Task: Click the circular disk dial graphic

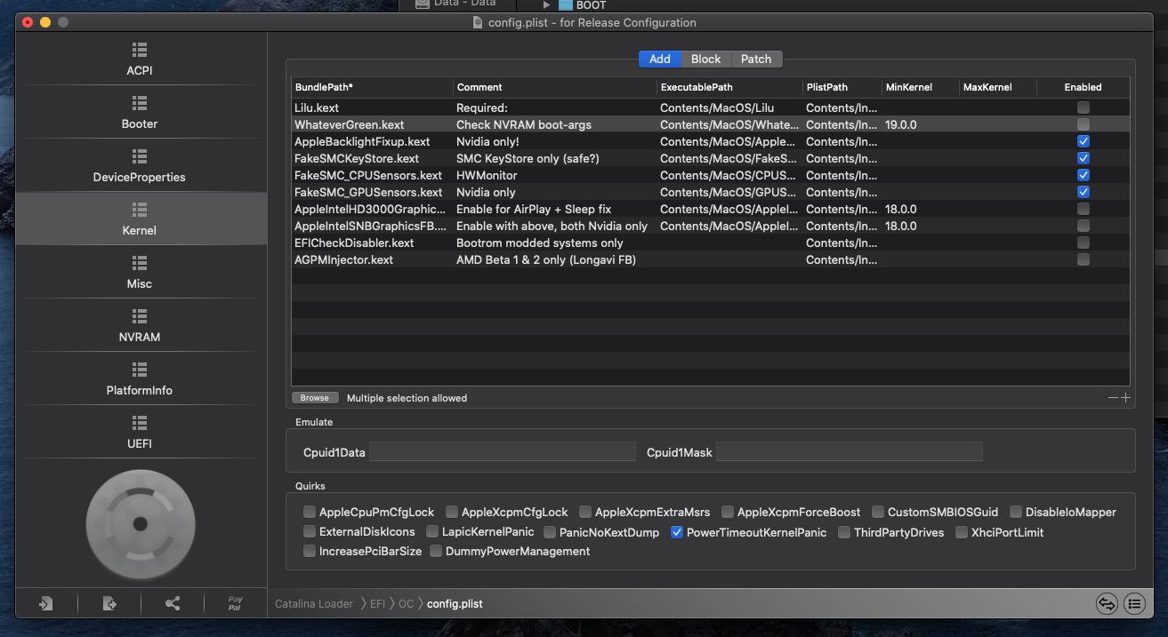Action: click(140, 524)
